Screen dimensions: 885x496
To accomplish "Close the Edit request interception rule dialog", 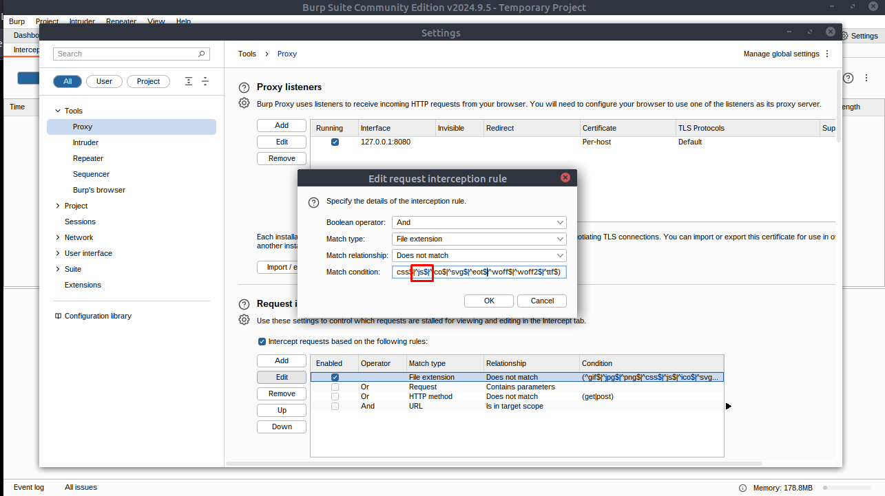I will 565,177.
